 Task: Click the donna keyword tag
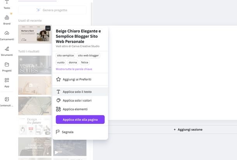click(73, 63)
